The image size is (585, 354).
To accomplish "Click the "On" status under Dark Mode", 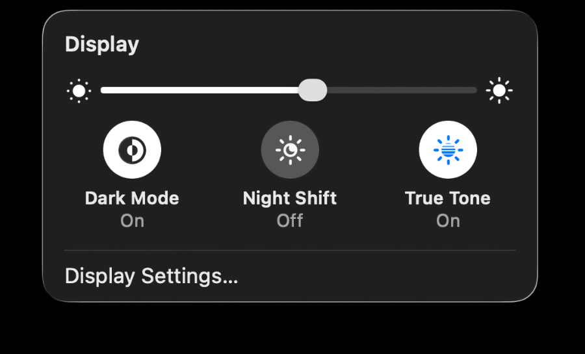I will pyautogui.click(x=132, y=221).
